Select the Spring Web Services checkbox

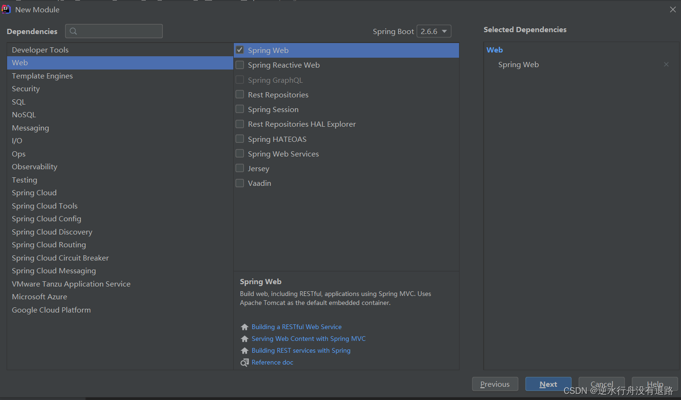pyautogui.click(x=240, y=154)
